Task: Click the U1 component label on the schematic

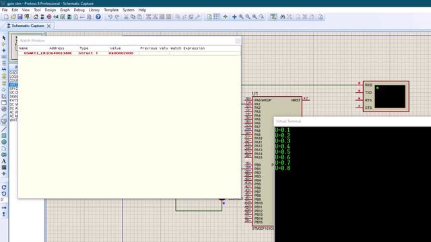Action: coord(255,93)
